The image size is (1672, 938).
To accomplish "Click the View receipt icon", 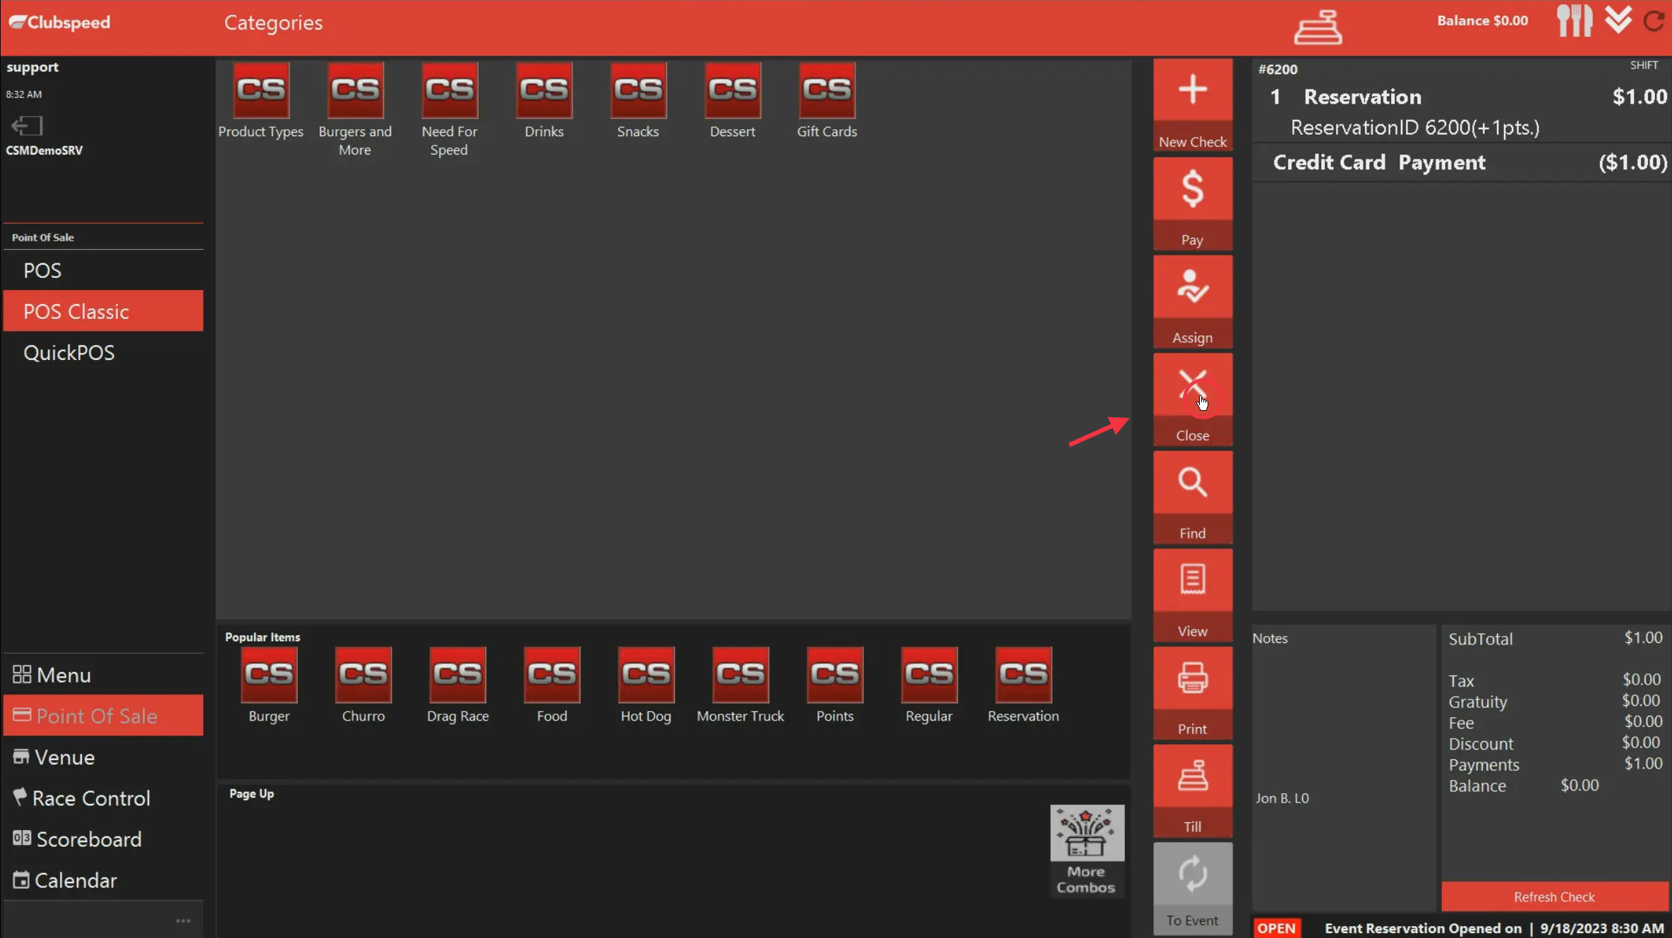I will [1193, 595].
